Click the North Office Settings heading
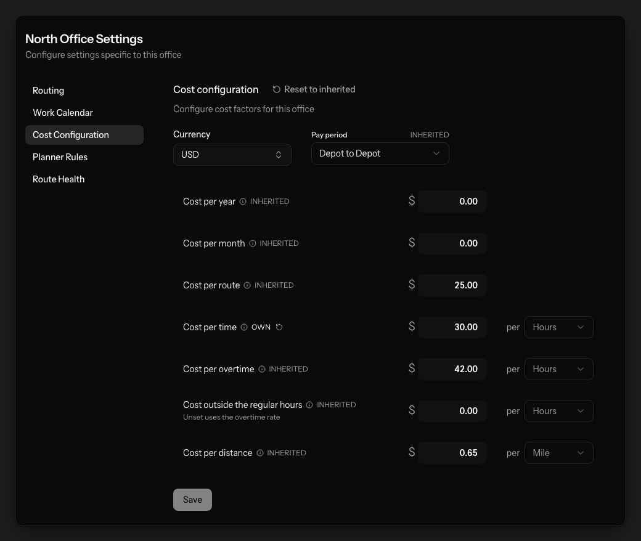641x541 pixels. point(84,39)
